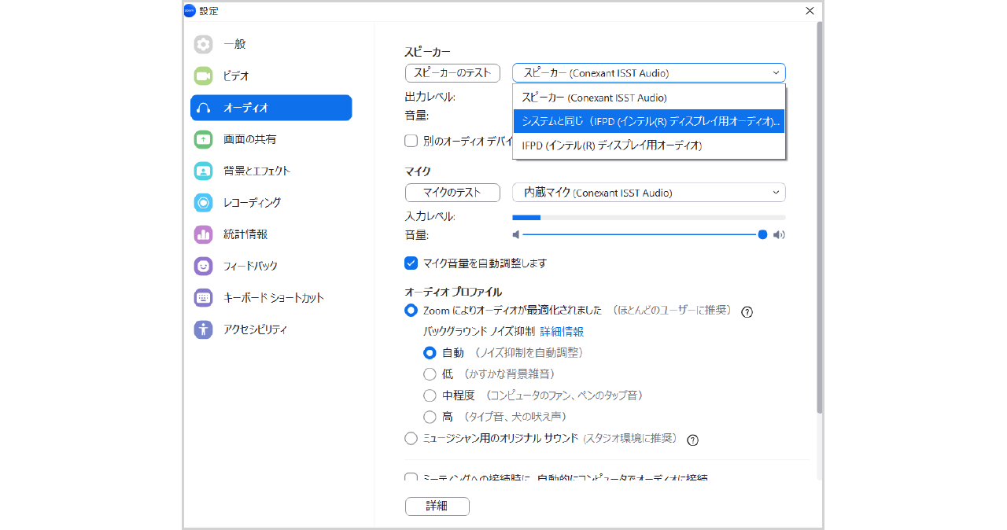1007x530 pixels.
Task: Select 中程度 noise suppression radio button
Action: (x=430, y=396)
